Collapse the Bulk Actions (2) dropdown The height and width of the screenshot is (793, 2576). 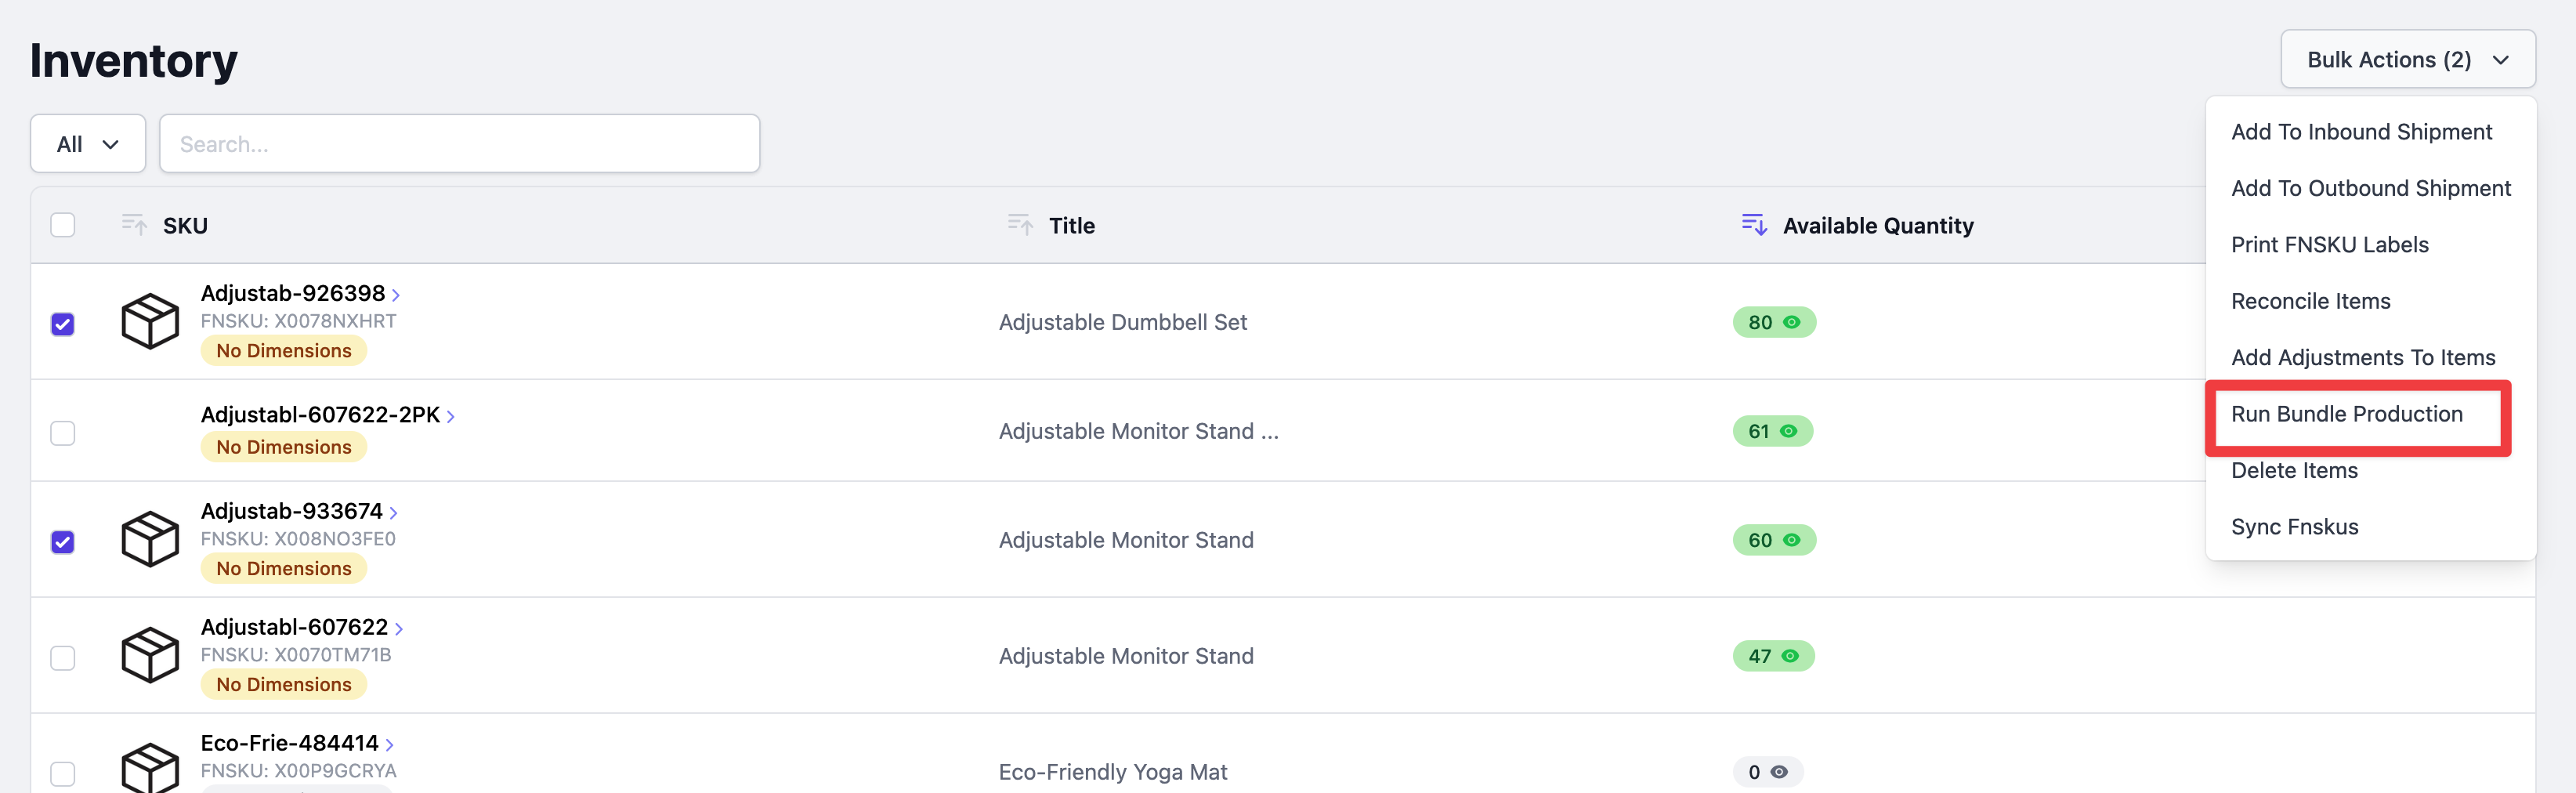click(x=2407, y=60)
